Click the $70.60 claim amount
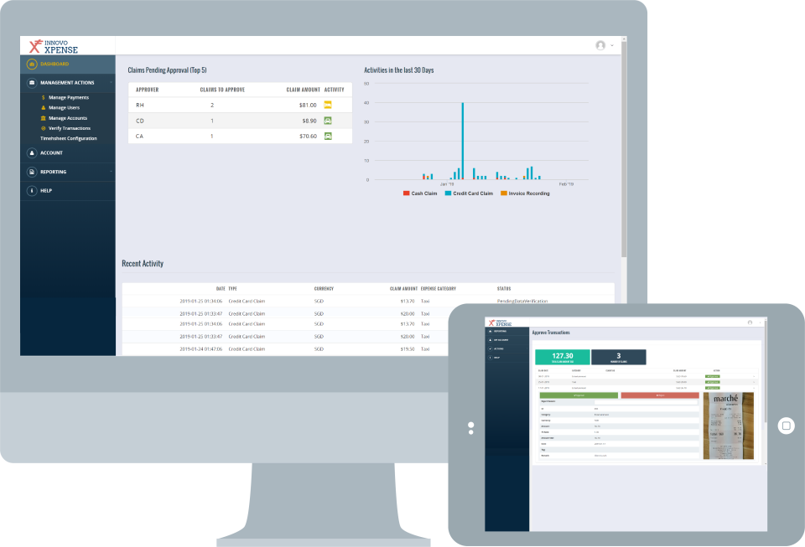 [x=308, y=137]
